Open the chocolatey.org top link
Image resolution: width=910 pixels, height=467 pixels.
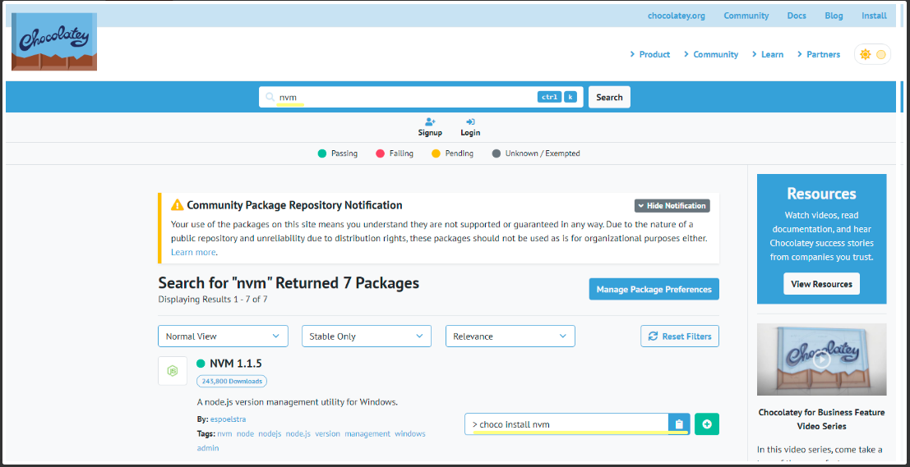point(677,16)
